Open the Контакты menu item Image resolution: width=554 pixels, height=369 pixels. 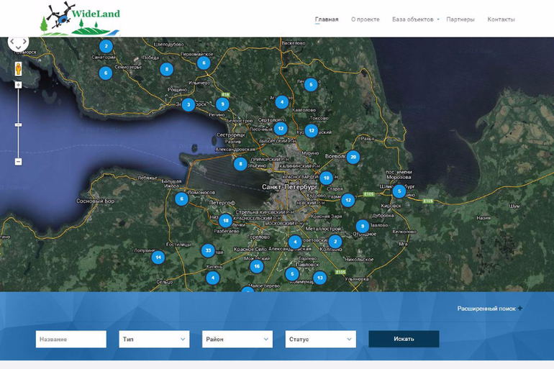click(501, 19)
